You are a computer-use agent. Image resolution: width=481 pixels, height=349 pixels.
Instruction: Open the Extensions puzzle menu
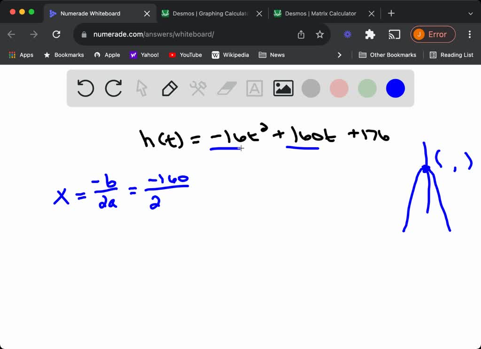click(370, 34)
